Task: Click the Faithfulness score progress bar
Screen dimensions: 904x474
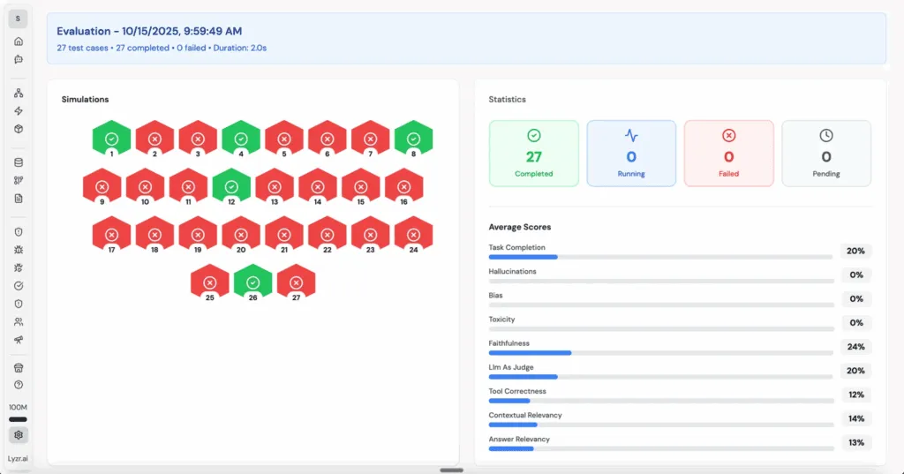Action: 660,352
